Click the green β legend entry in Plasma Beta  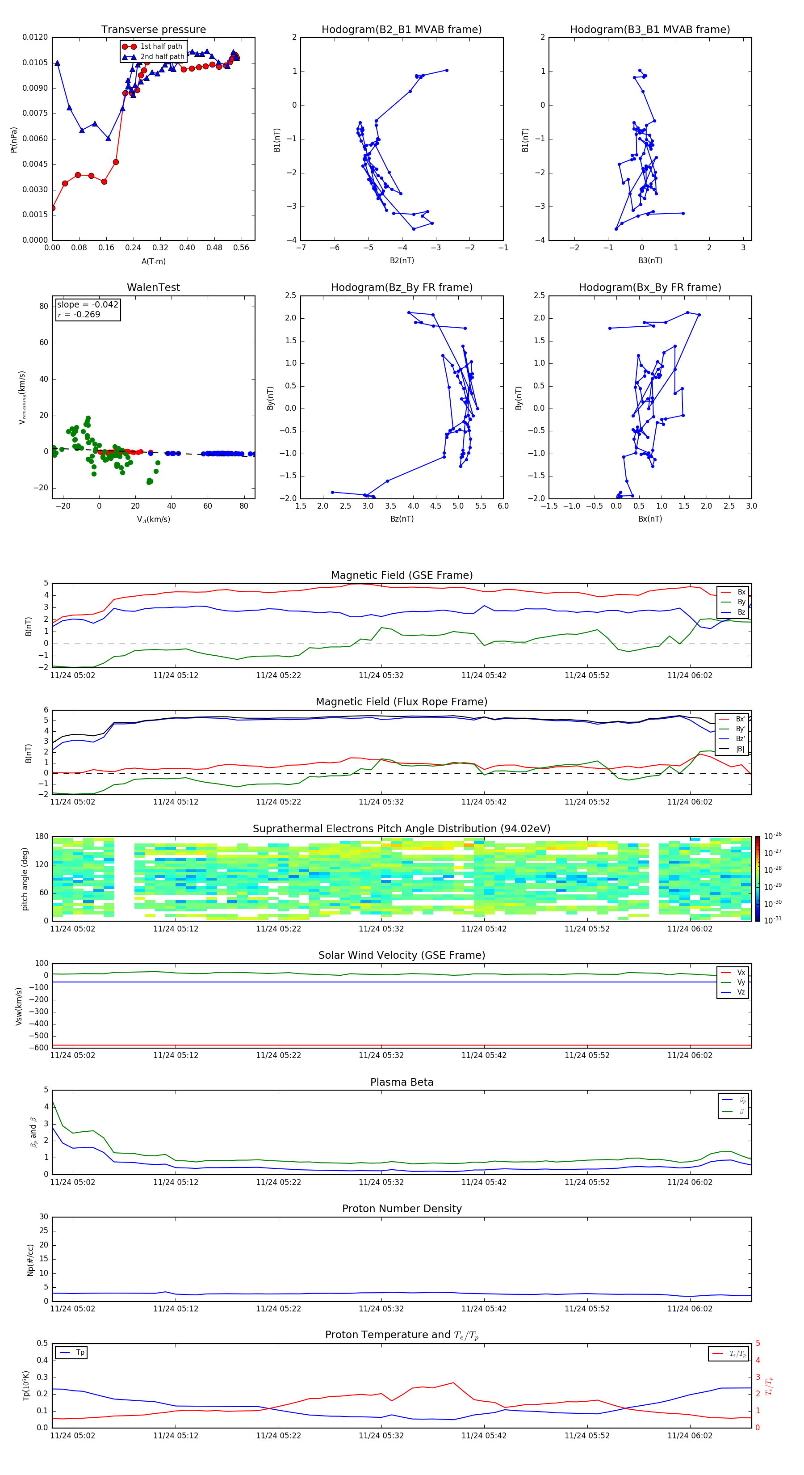click(733, 1112)
